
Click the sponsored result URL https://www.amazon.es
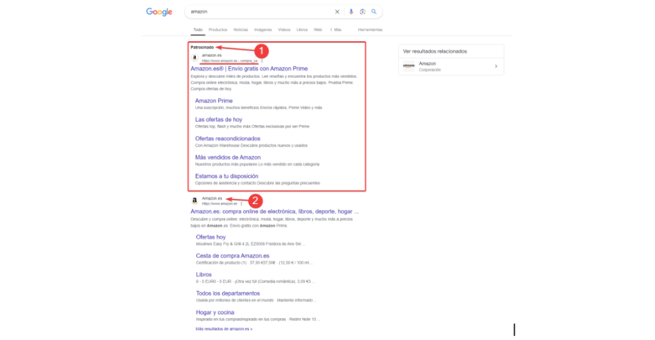230,61
